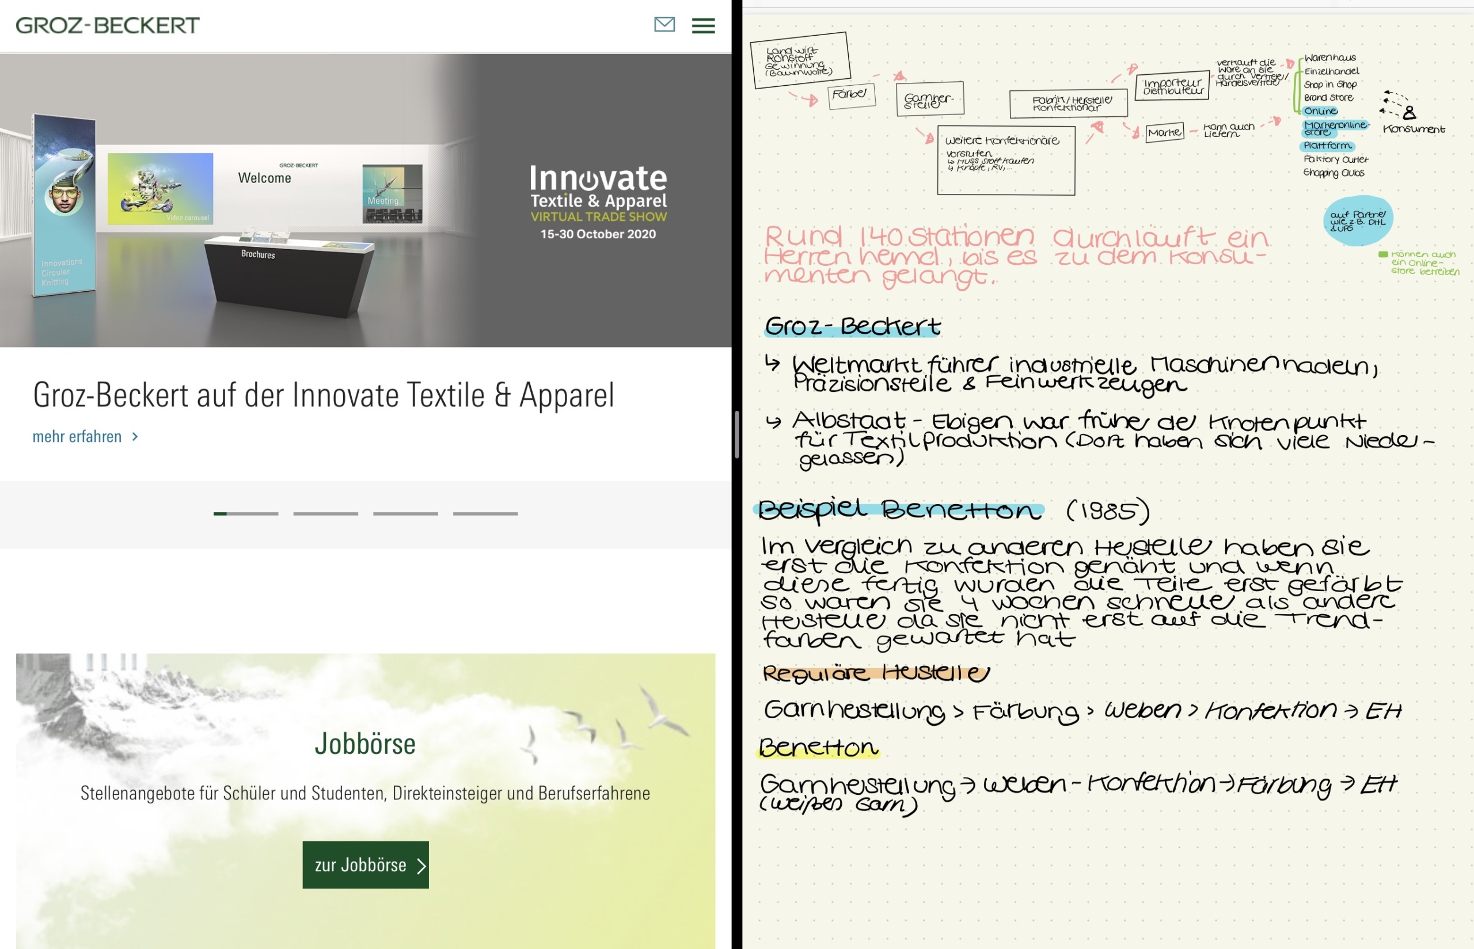
Task: Tap the blue-underlined 'Groz-Beckert' heading in the notes
Action: tap(853, 327)
